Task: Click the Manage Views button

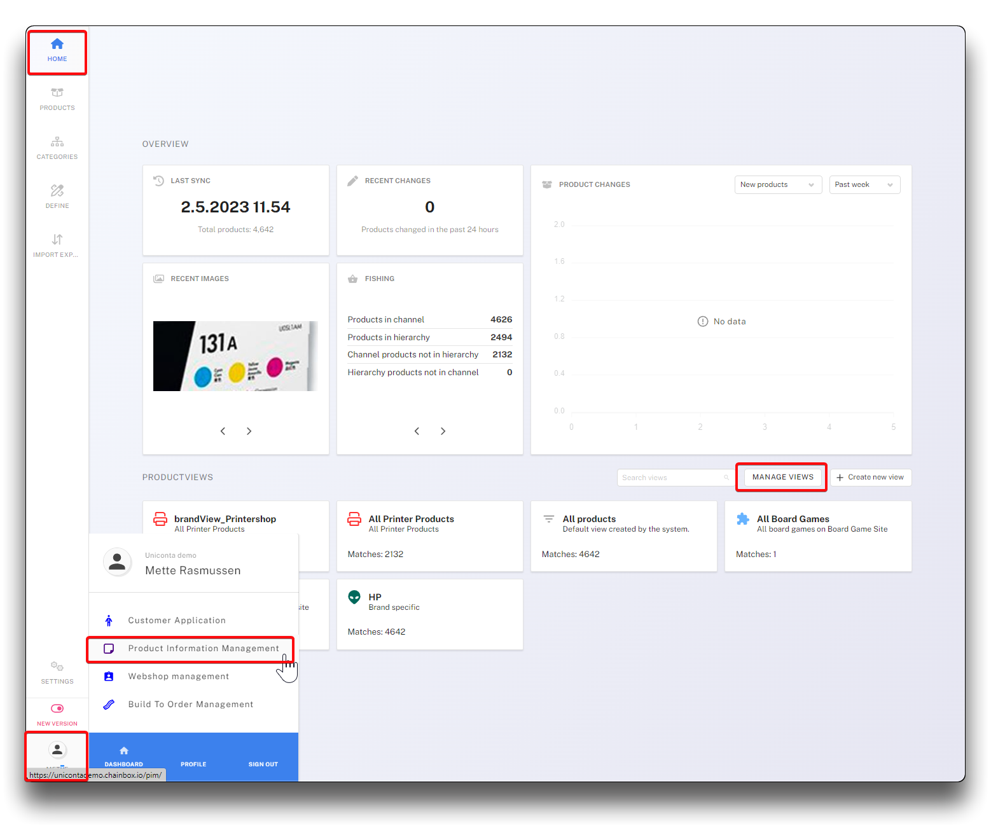Action: click(x=782, y=477)
